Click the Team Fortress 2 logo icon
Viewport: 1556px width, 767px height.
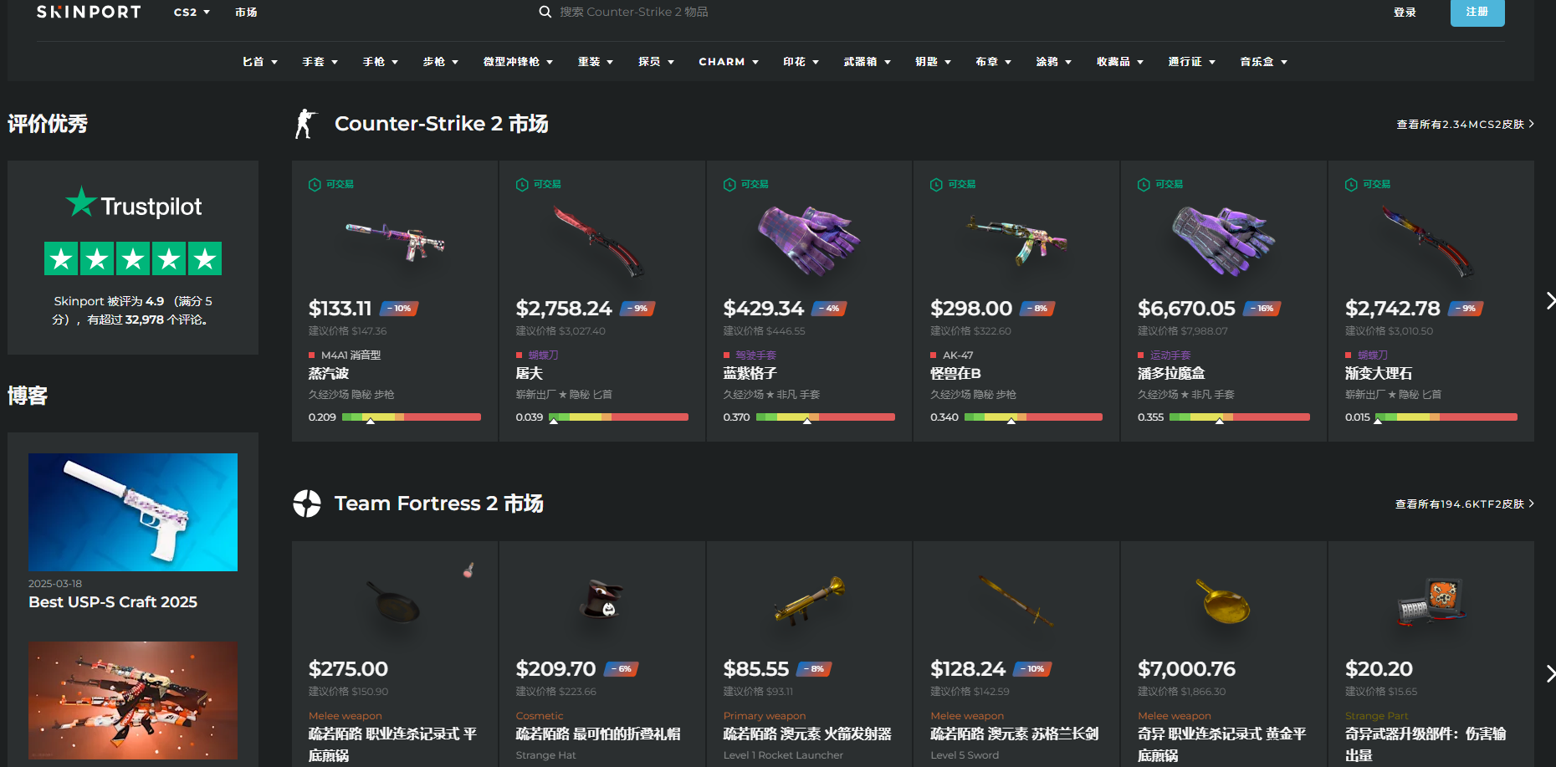[307, 504]
